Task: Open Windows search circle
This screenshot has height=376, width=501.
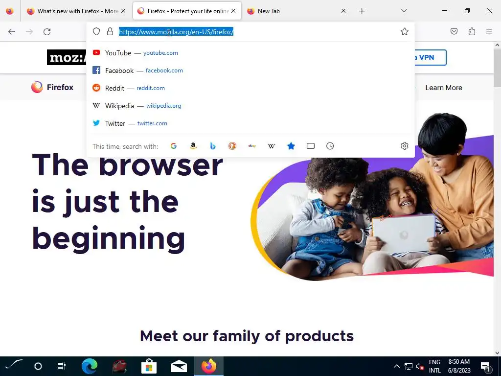Action: (x=38, y=366)
